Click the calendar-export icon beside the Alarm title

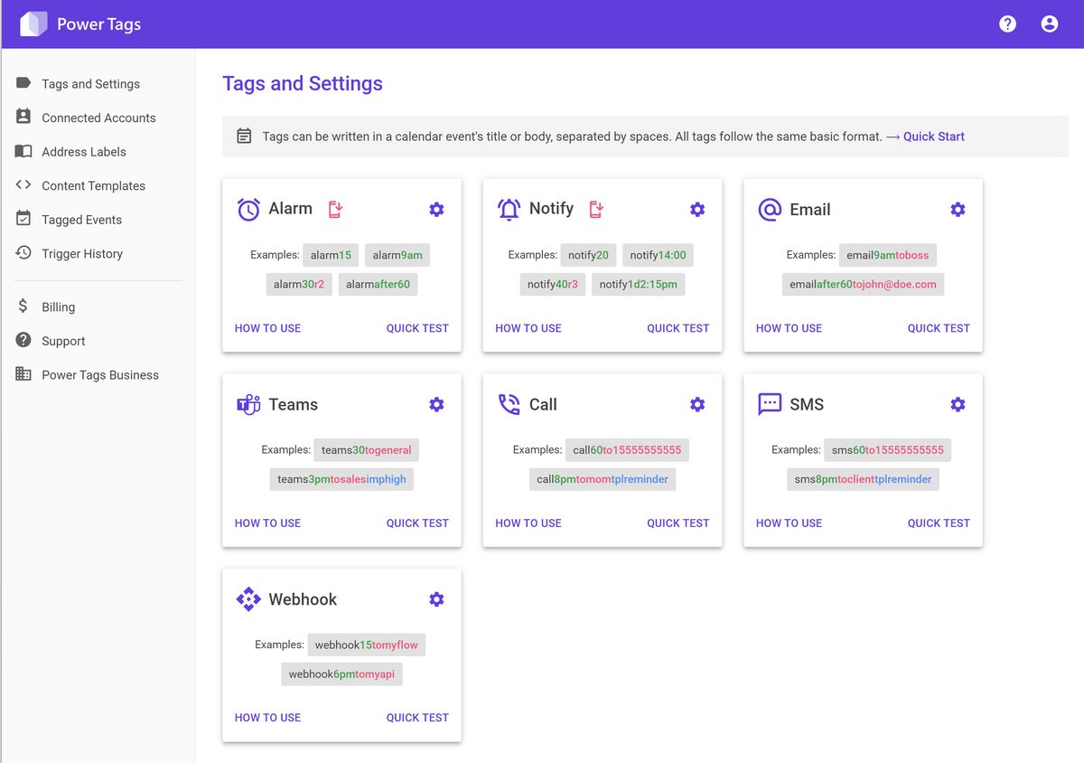(x=335, y=209)
